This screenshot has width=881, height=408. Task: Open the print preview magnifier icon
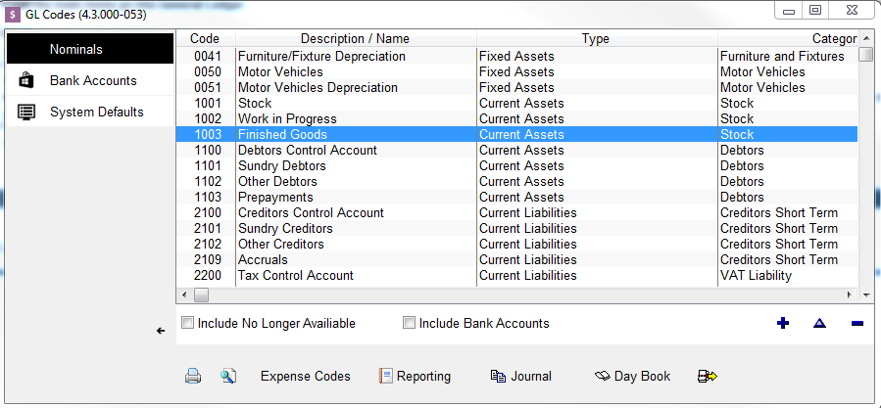click(228, 376)
